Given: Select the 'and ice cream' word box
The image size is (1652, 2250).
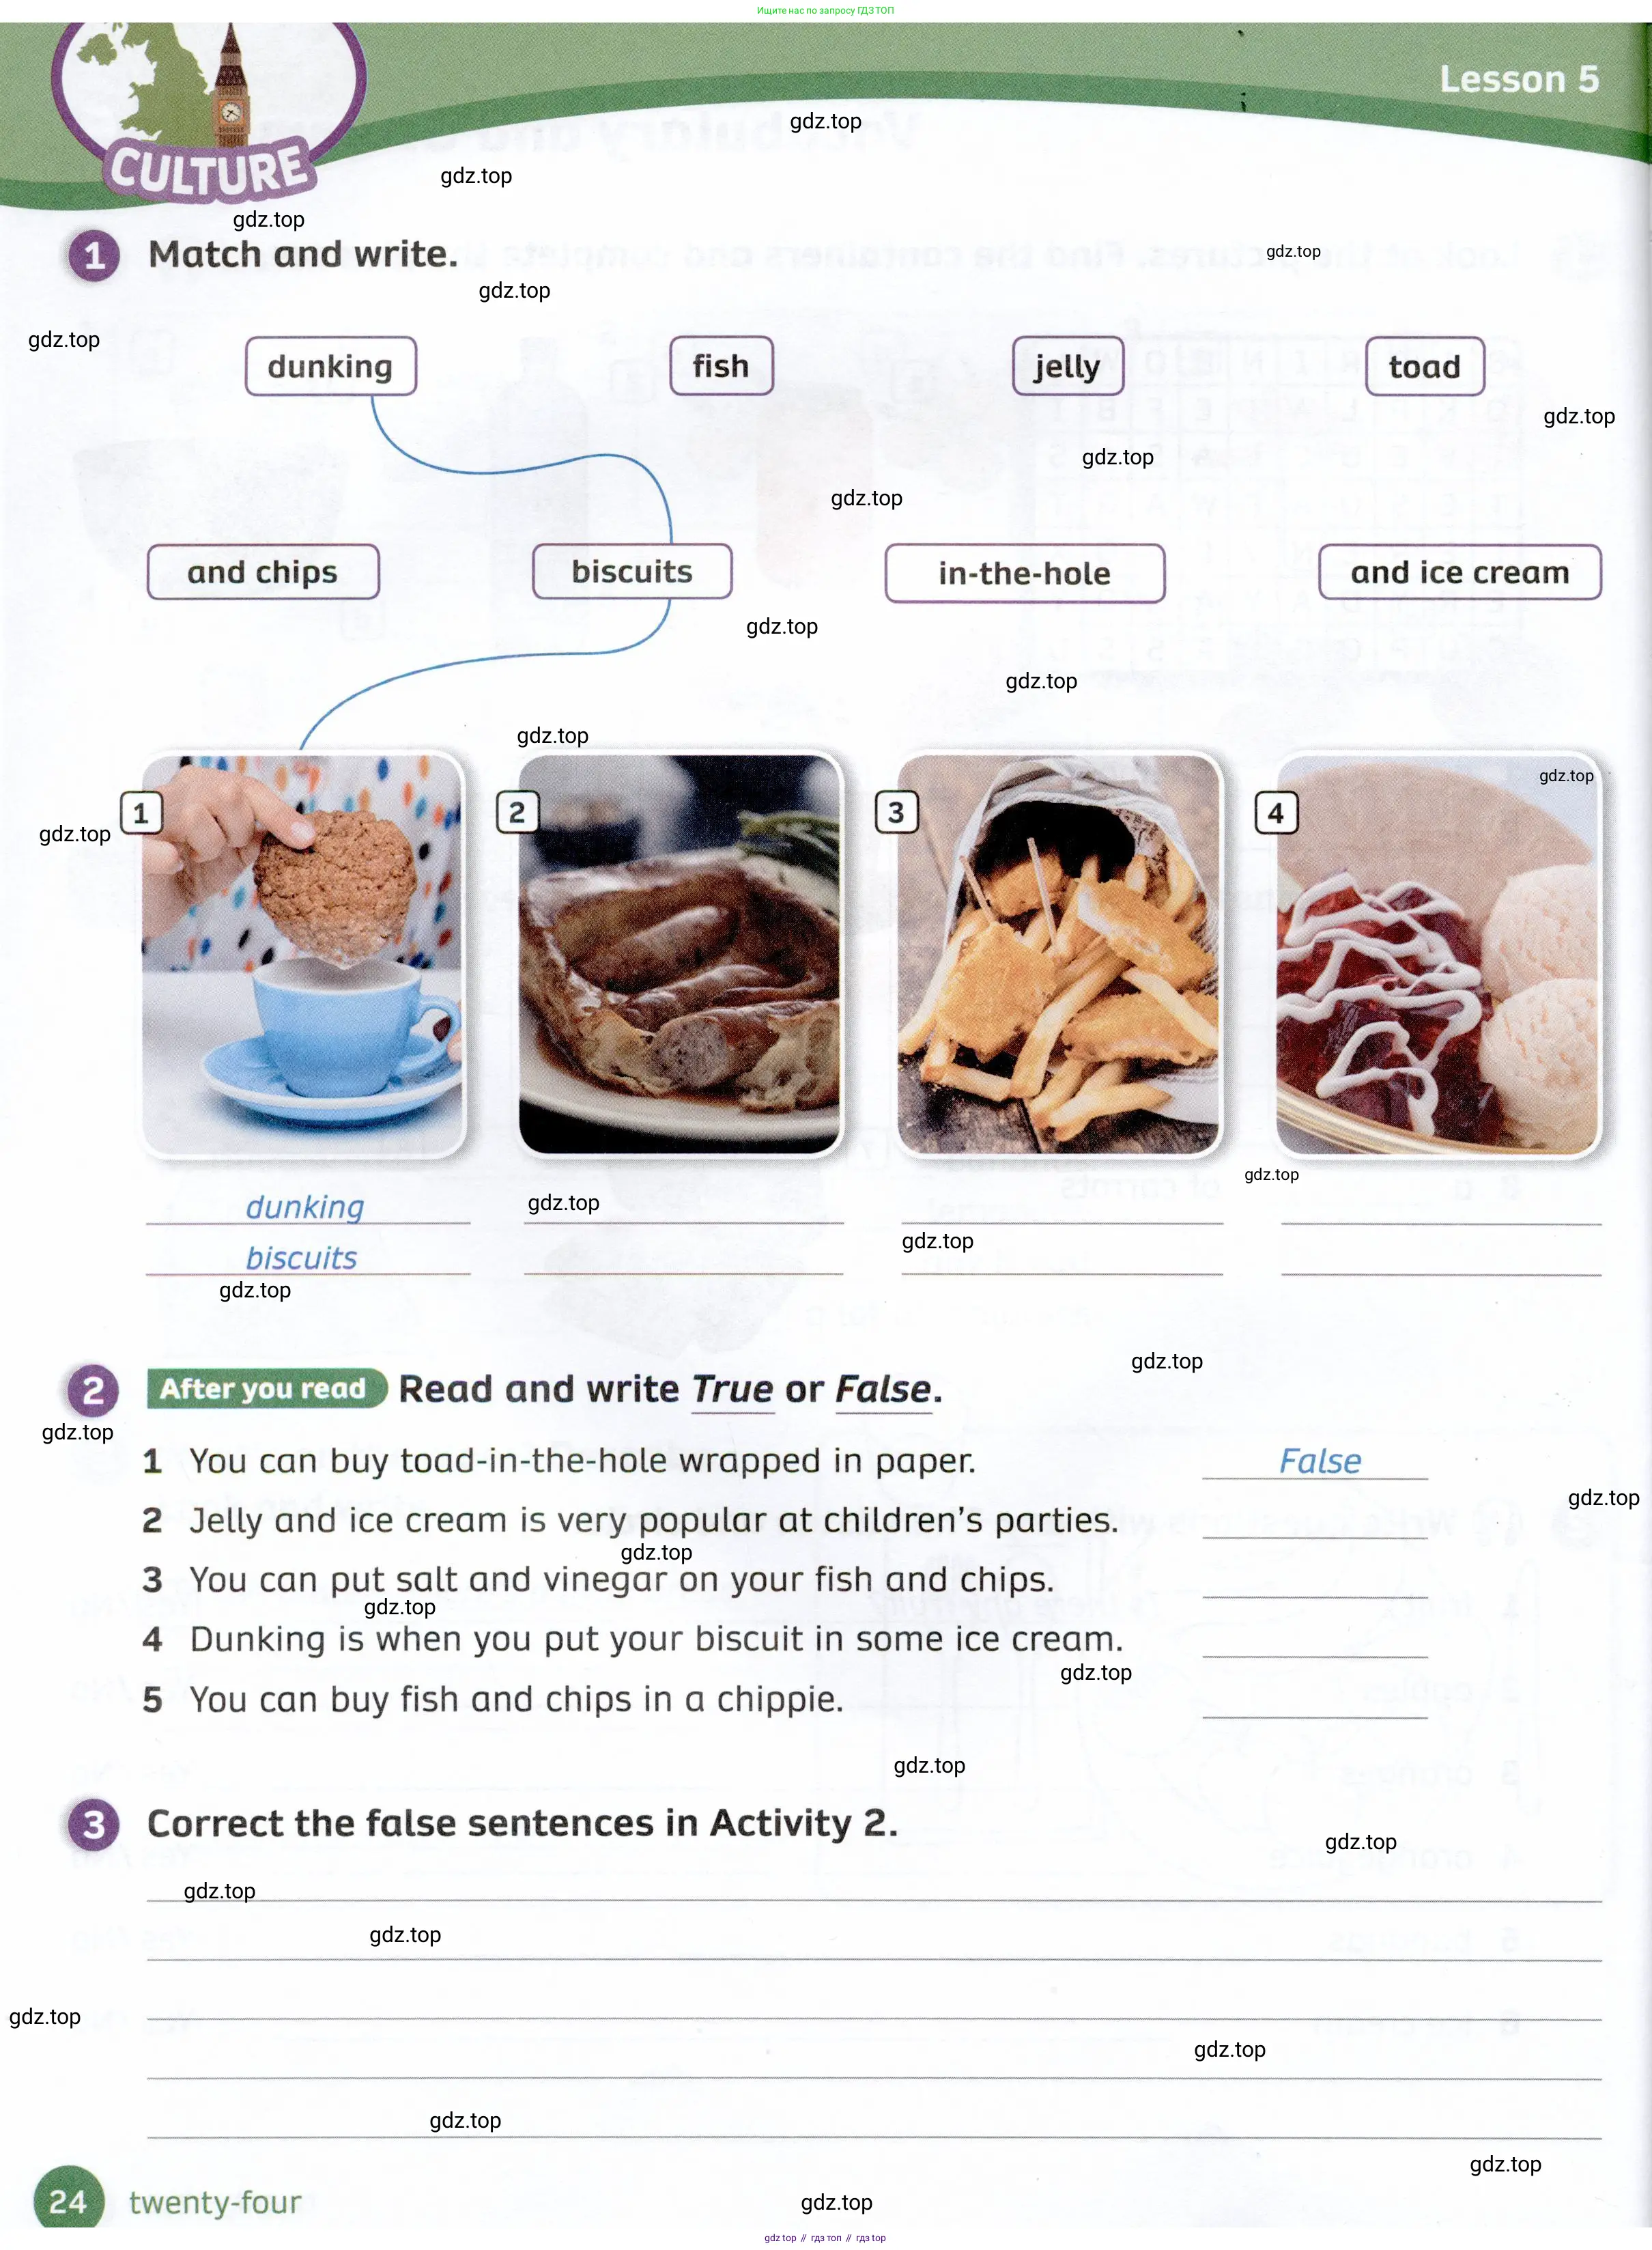Looking at the screenshot, I should pos(1460,572).
